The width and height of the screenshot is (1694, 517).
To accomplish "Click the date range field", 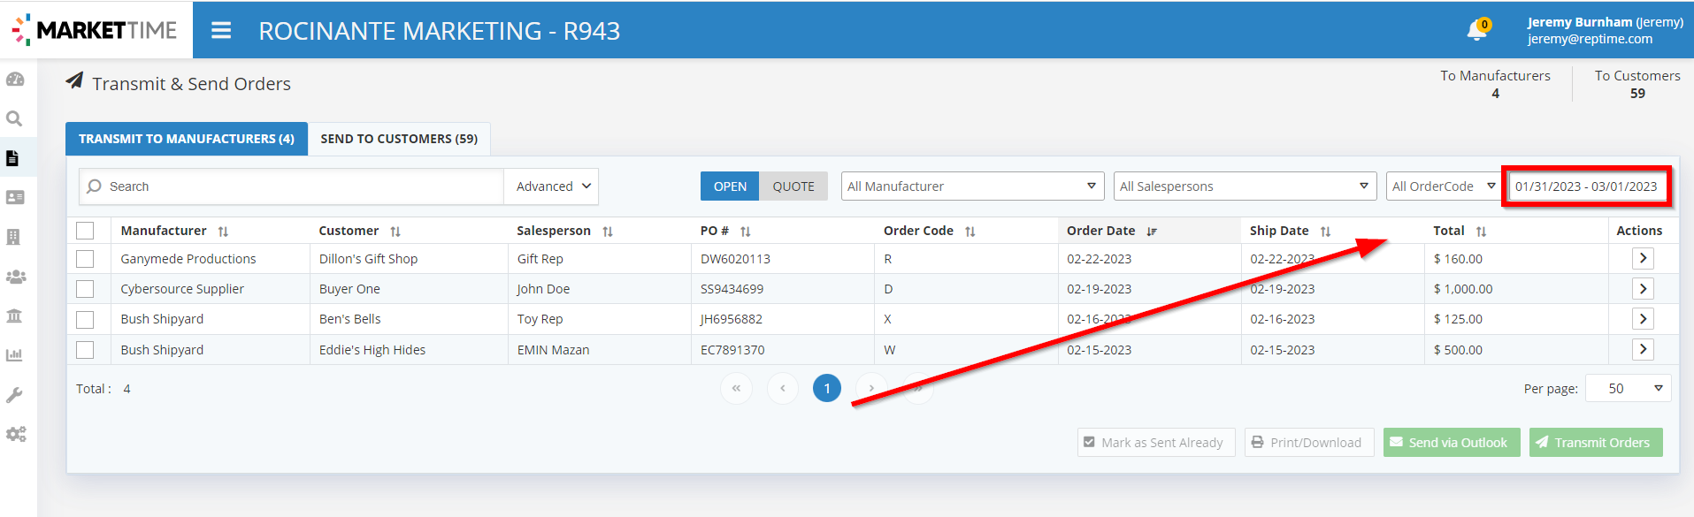I will (1586, 186).
